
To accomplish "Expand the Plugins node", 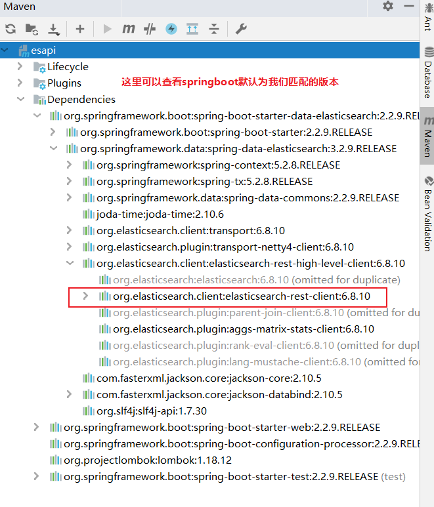I will pos(20,83).
